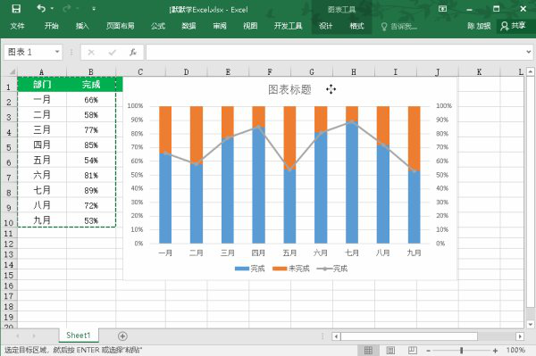Click the Undo arrow icon
The image size is (536, 356).
(41, 8)
